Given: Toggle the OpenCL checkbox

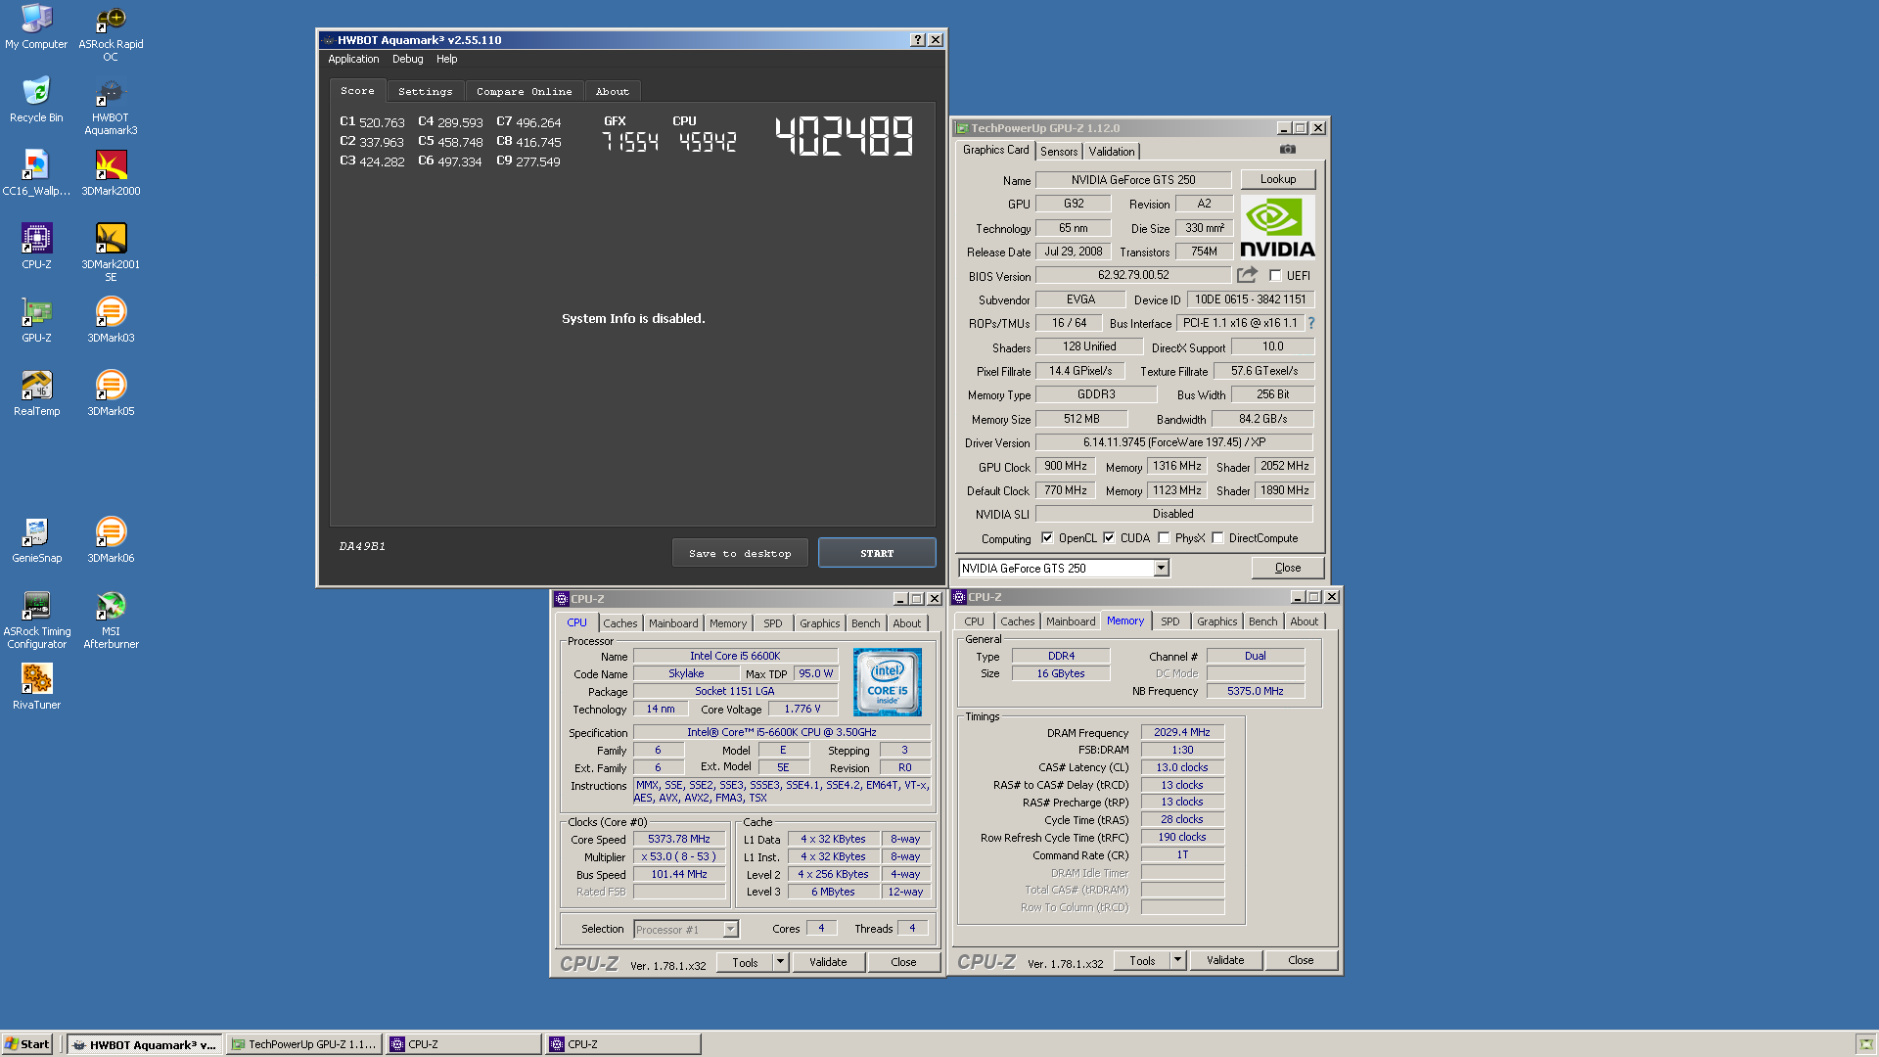Looking at the screenshot, I should pos(1047,537).
